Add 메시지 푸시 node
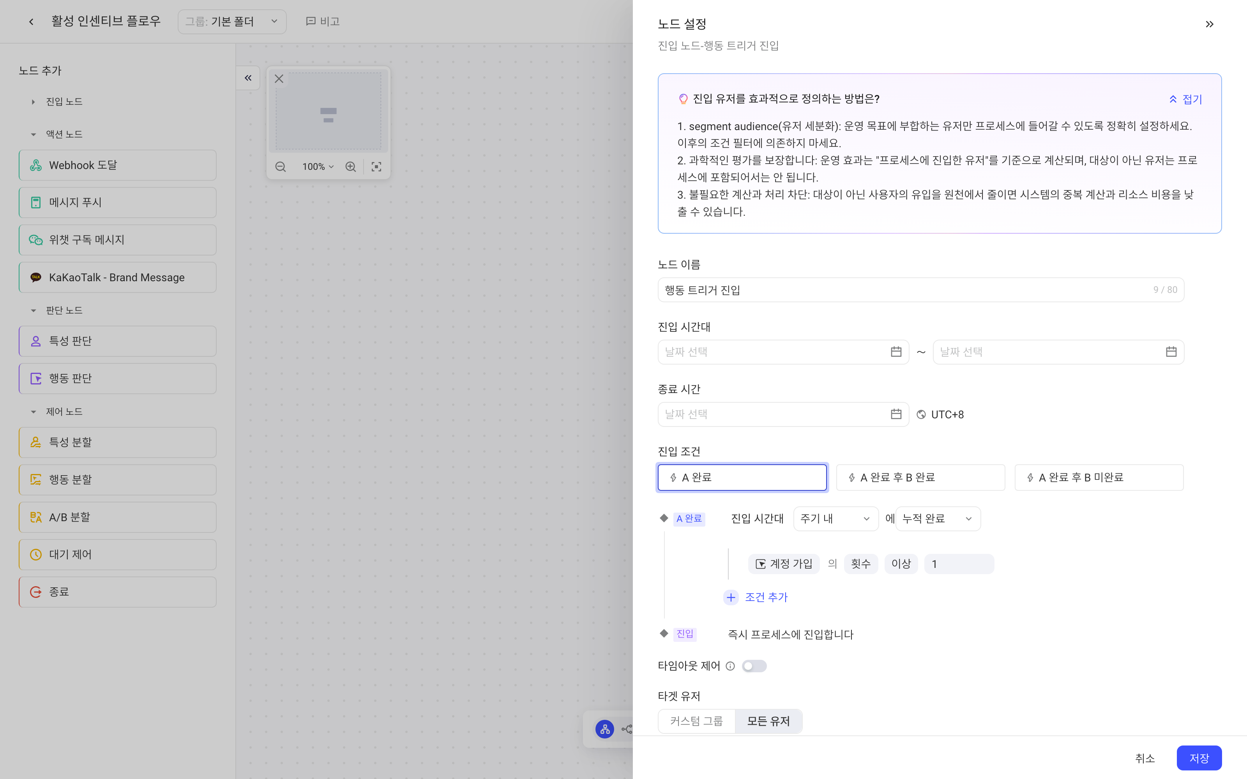The width and height of the screenshot is (1247, 779). [x=117, y=203]
